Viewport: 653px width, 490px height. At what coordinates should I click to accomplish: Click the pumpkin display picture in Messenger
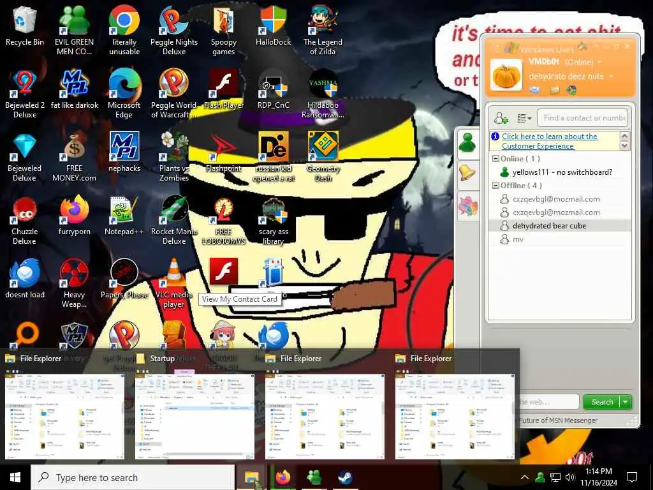(506, 75)
